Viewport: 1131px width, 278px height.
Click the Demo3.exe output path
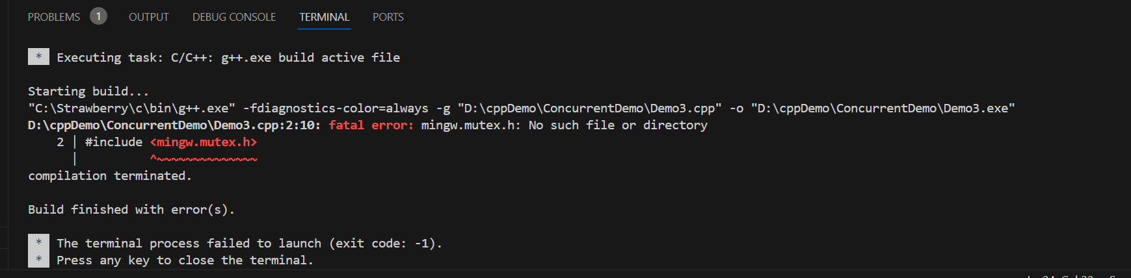coord(883,108)
